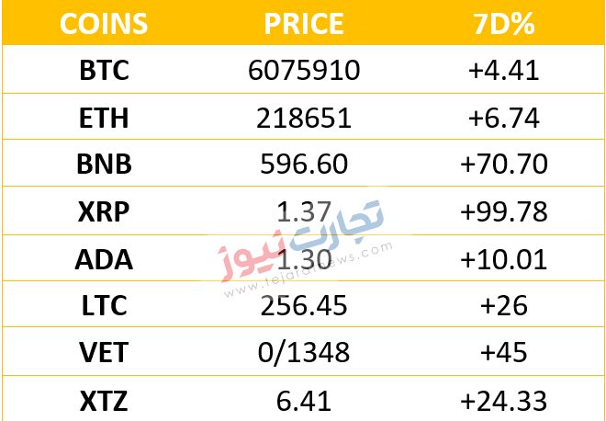Select the VET coin cell

coord(104,352)
